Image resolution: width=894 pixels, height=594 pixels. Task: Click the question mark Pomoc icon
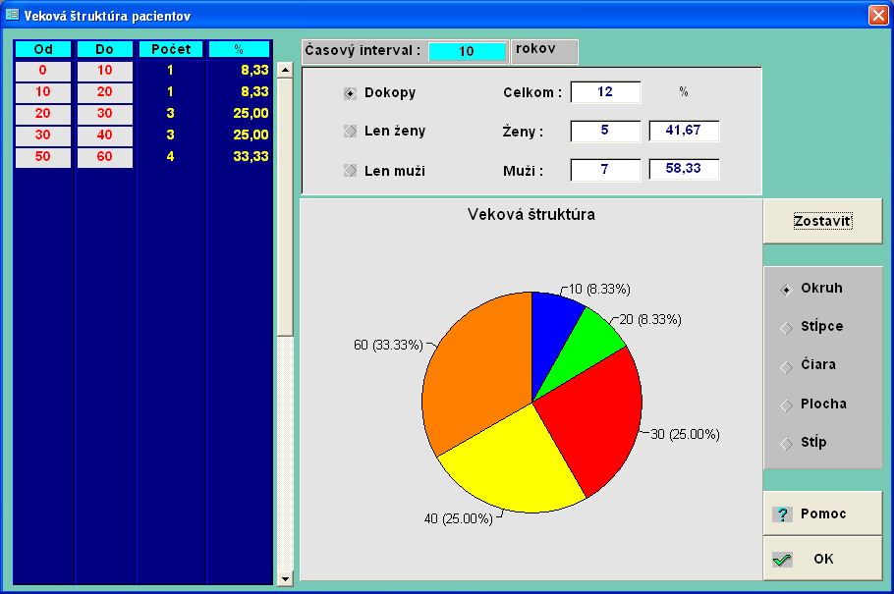coord(783,514)
